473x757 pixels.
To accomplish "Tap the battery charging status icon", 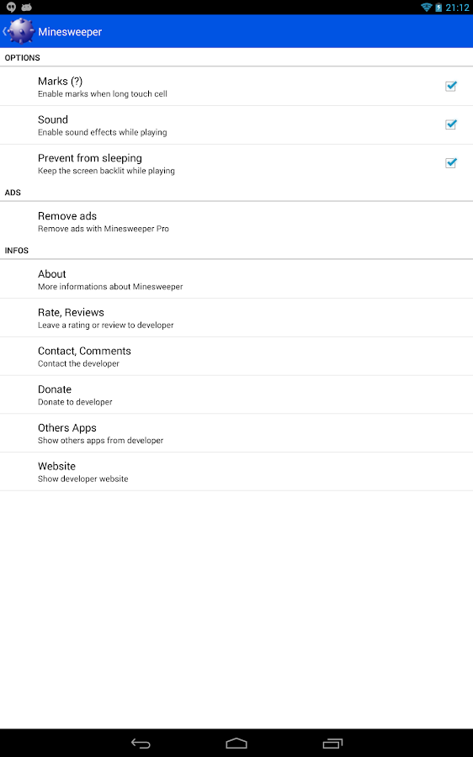I will pyautogui.click(x=438, y=8).
